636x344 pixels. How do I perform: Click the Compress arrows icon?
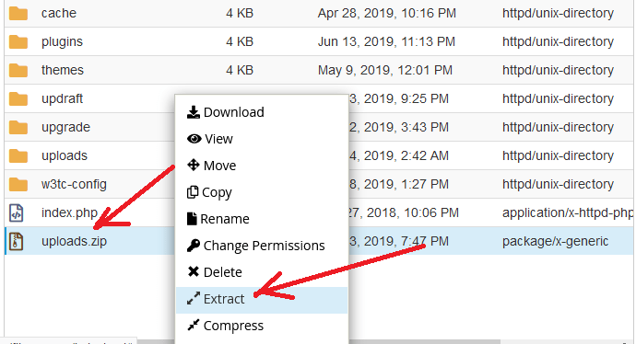194,325
